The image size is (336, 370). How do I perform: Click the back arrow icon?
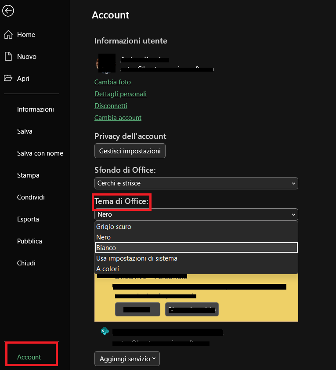8,11
